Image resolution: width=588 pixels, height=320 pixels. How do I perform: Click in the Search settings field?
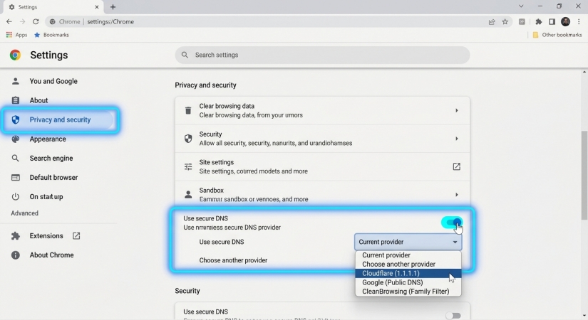[322, 55]
